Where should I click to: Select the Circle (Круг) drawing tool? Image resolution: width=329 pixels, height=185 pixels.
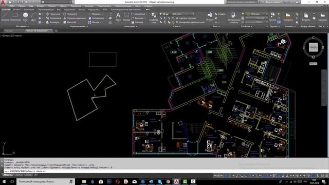[25, 16]
